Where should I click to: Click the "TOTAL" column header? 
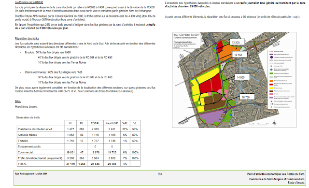tap(95, 123)
